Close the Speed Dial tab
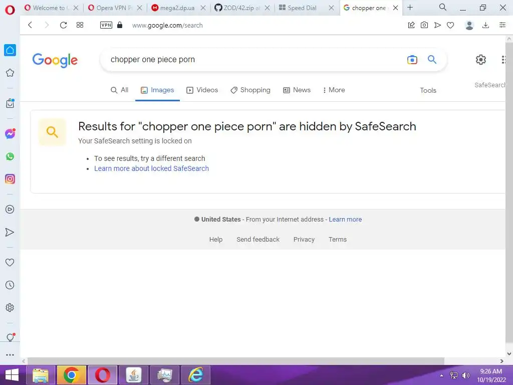513x385 pixels. point(332,8)
